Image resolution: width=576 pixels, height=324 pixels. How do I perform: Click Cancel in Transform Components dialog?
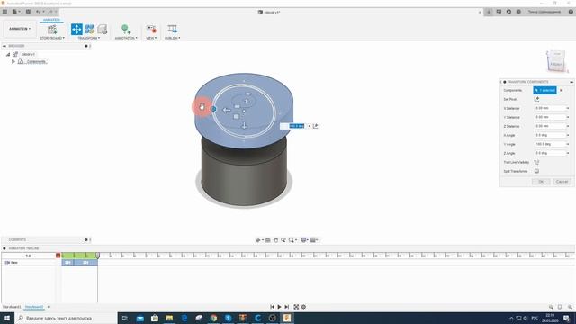(x=562, y=182)
